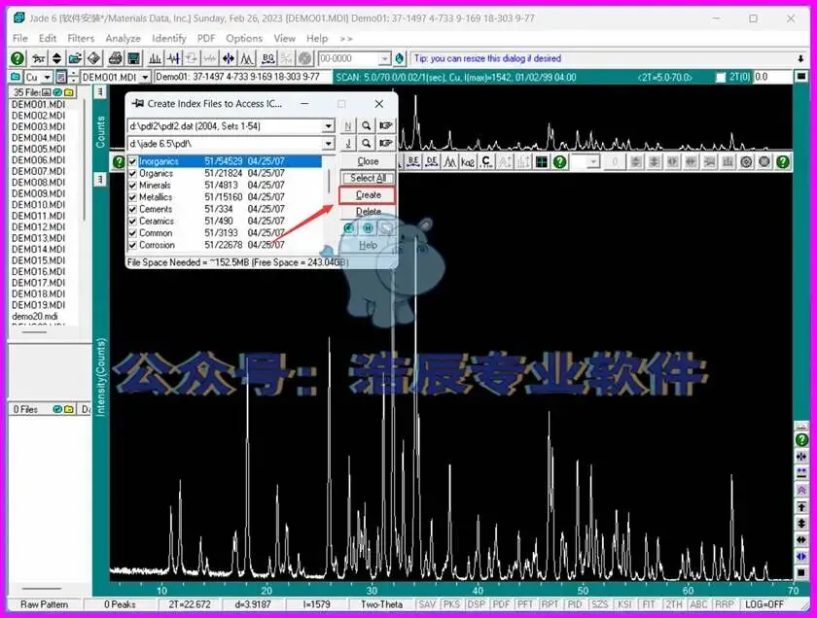Viewport: 817px width, 618px height.
Task: Toggle the 2T(0) checkbox in scan bar
Action: [720, 77]
